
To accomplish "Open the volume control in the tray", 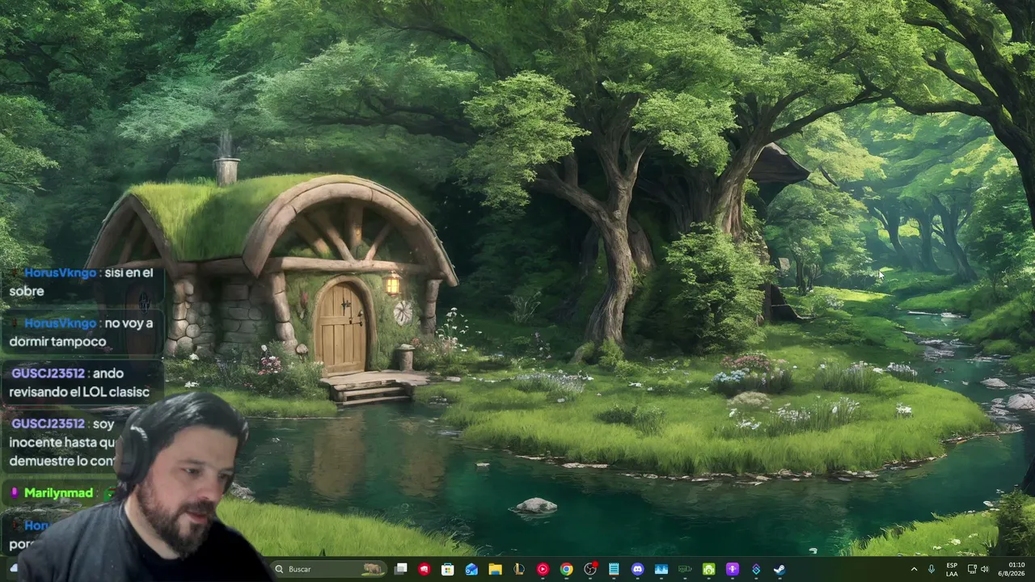I will 985,569.
